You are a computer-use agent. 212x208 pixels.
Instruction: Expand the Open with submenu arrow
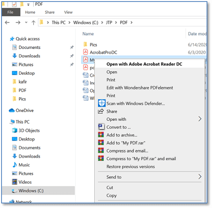[200, 119]
